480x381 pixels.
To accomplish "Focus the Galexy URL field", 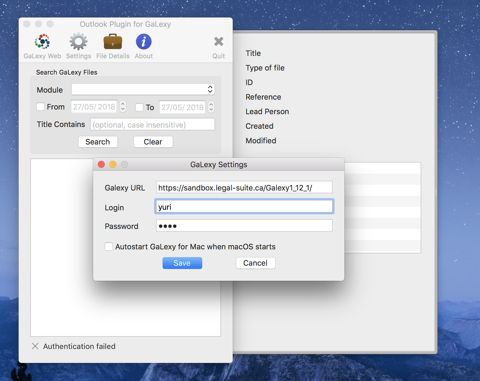I will click(244, 187).
